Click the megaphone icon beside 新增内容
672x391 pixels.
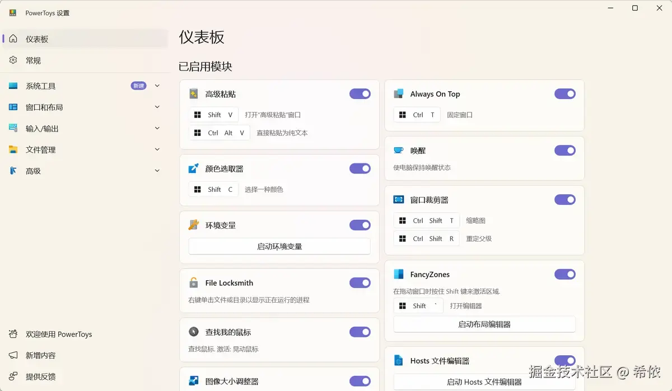pos(13,356)
